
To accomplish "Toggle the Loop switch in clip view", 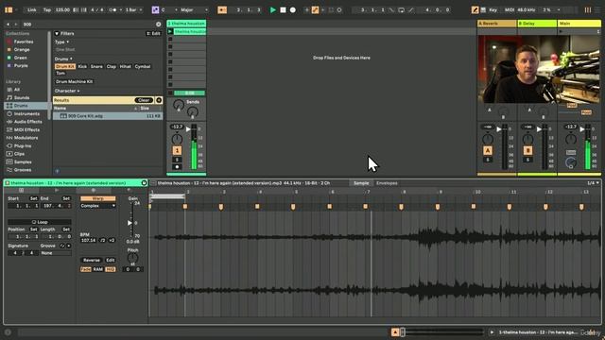I will click(40, 222).
